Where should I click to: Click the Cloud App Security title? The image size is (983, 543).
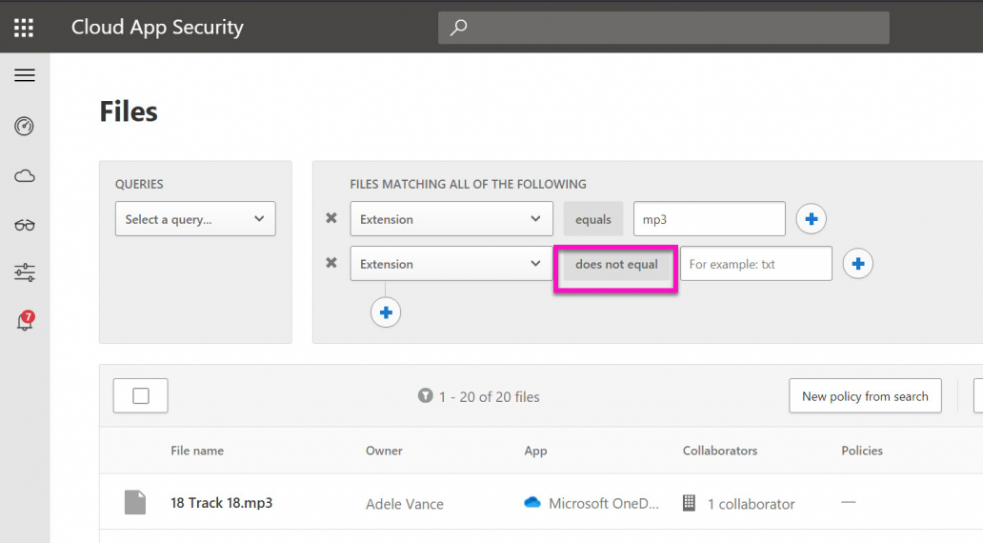coord(157,27)
